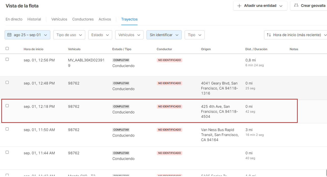The height and width of the screenshot is (177, 327).
Task: Switch to the Historial tab
Action: [x=34, y=19]
